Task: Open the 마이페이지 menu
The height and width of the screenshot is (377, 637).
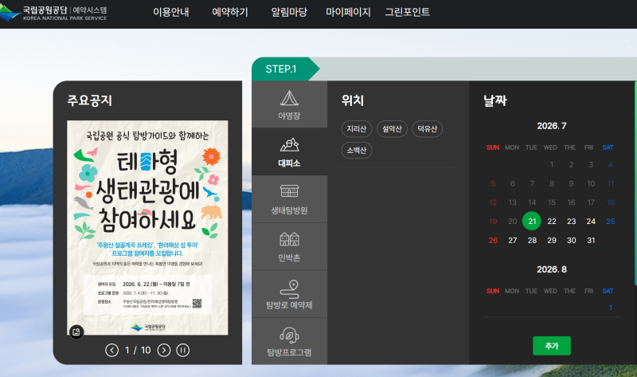Action: coord(348,12)
